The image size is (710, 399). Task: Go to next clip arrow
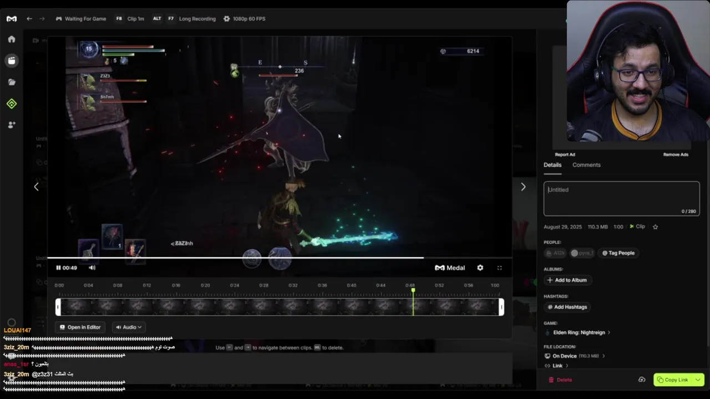(523, 187)
